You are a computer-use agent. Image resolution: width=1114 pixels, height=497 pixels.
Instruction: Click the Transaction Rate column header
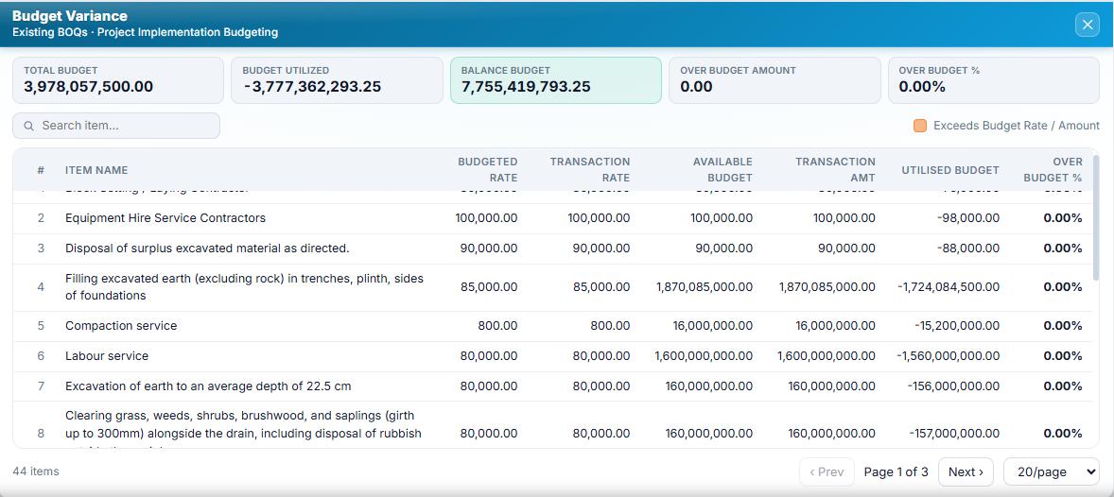(x=590, y=170)
